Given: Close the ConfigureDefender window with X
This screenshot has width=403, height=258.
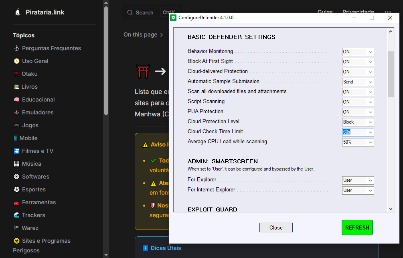Looking at the screenshot, I should pyautogui.click(x=390, y=18).
